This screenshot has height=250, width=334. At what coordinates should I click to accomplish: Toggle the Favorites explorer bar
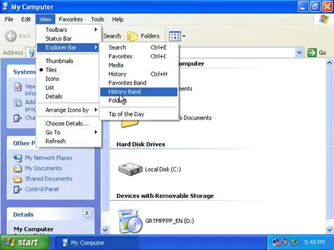138,56
